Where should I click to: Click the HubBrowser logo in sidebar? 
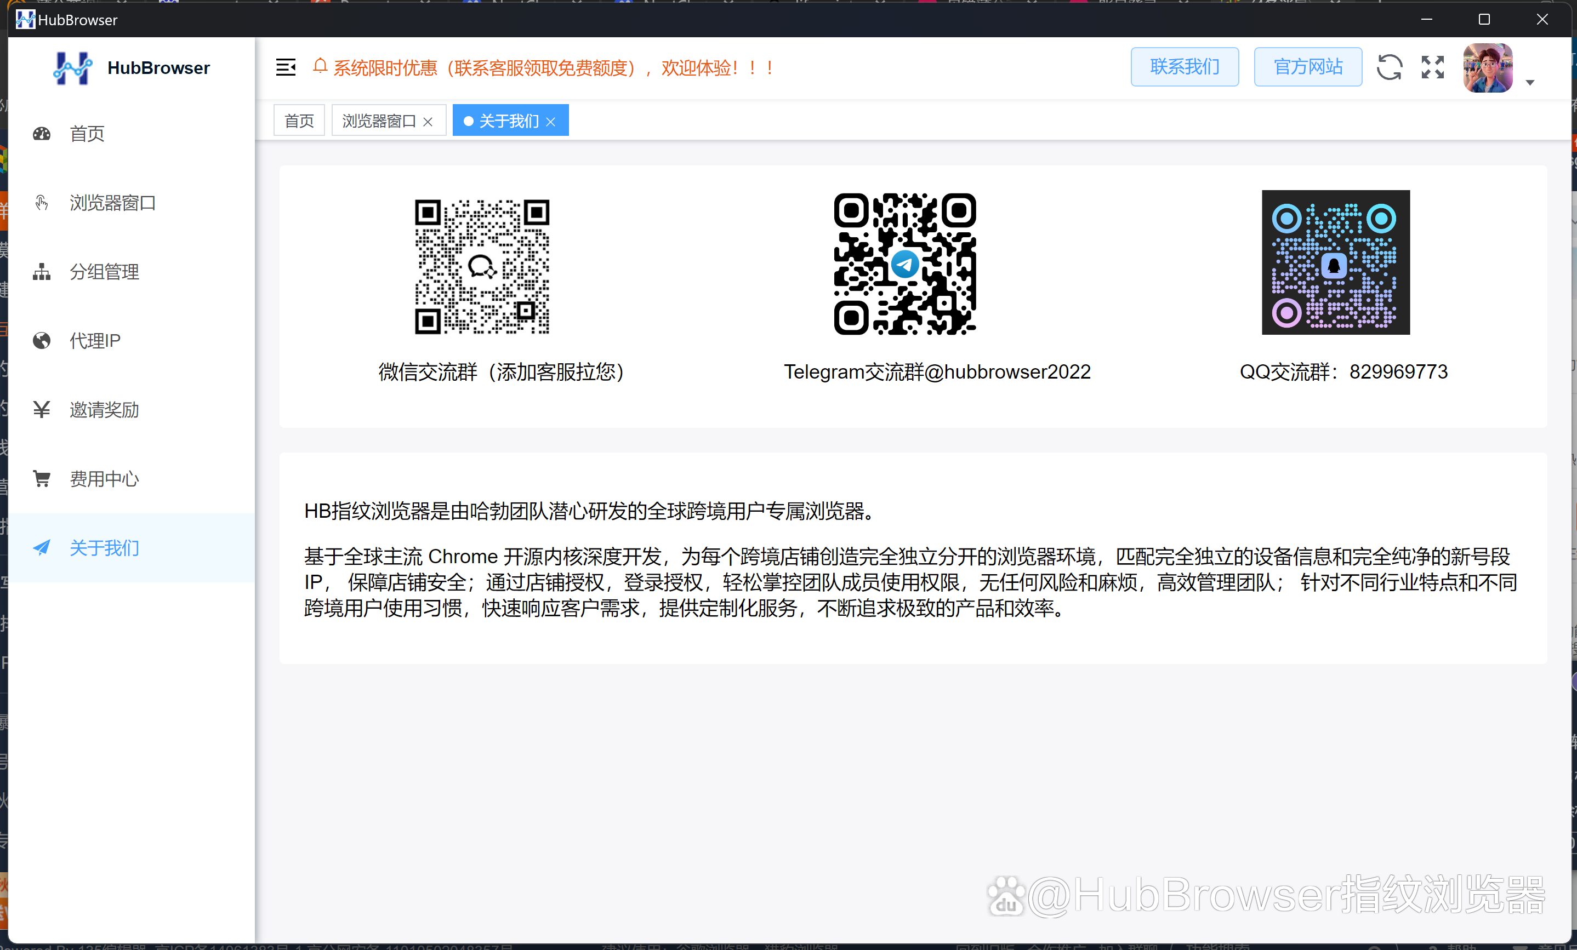pos(73,68)
